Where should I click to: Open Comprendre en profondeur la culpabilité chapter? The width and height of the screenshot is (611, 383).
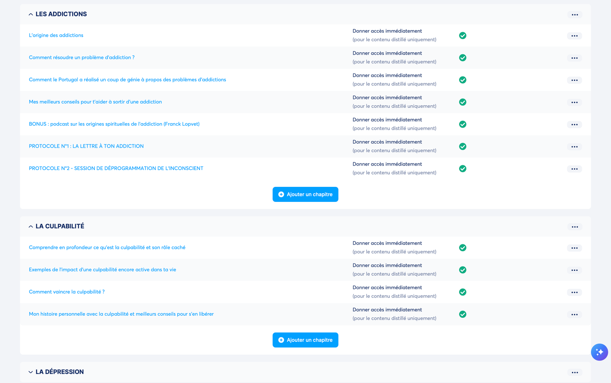(x=107, y=248)
